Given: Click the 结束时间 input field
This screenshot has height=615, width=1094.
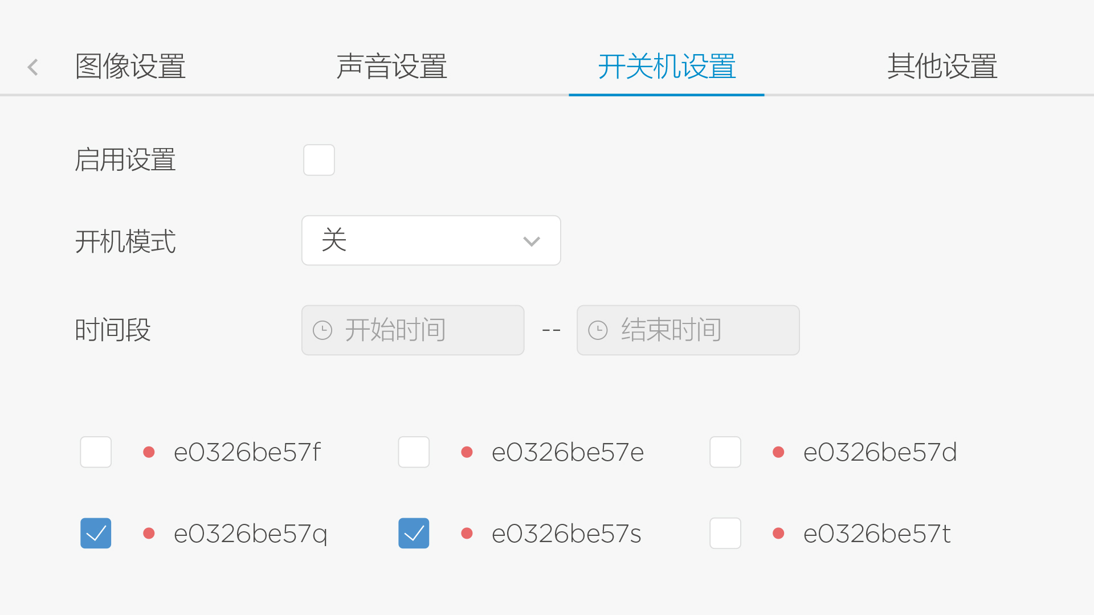Looking at the screenshot, I should pos(688,330).
